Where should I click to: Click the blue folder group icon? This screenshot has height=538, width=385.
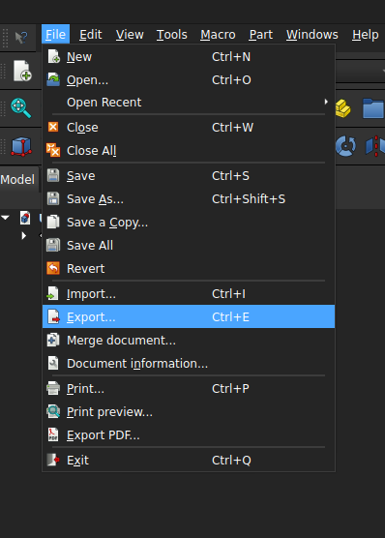[373, 108]
